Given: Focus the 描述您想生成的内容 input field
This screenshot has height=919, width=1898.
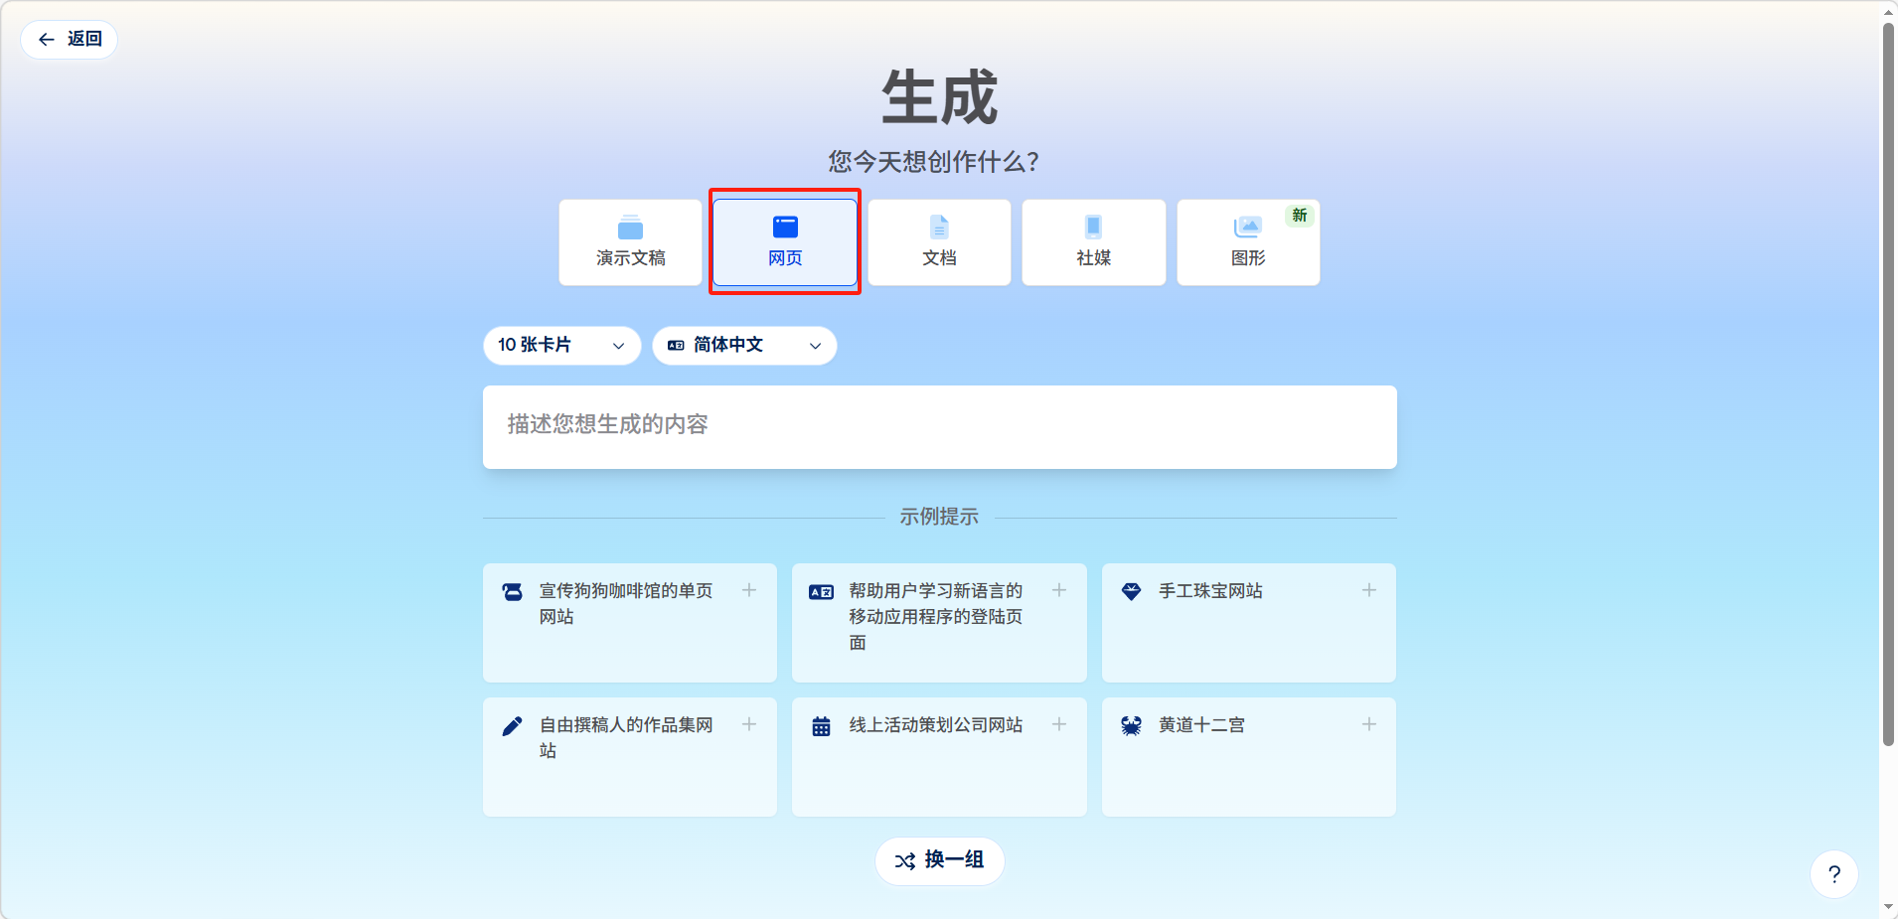Looking at the screenshot, I should [939, 426].
